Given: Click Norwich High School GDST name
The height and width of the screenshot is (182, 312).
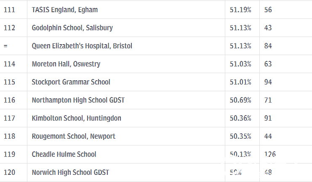Looking at the screenshot, I should [70, 172].
